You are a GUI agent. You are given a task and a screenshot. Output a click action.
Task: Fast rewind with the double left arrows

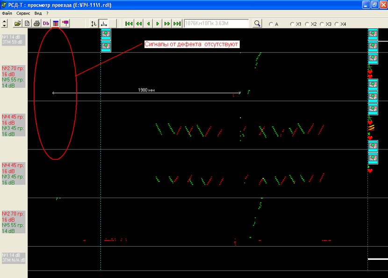pos(139,24)
